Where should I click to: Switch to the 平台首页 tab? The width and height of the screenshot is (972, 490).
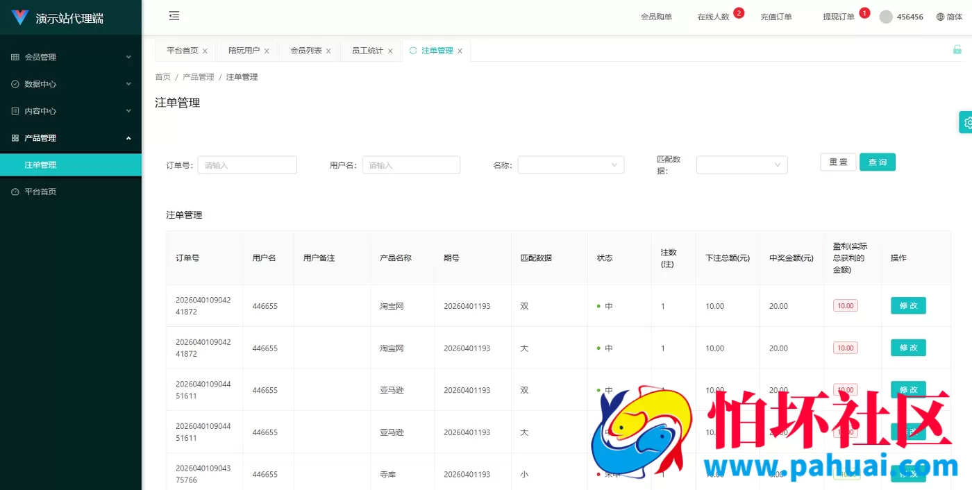[183, 51]
